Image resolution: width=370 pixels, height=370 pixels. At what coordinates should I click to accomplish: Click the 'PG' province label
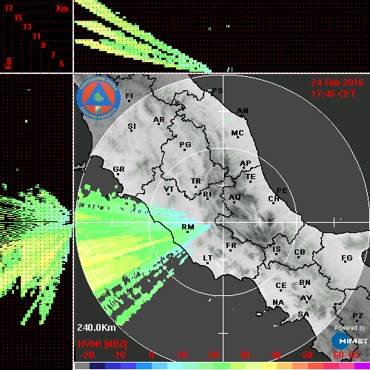click(x=185, y=144)
